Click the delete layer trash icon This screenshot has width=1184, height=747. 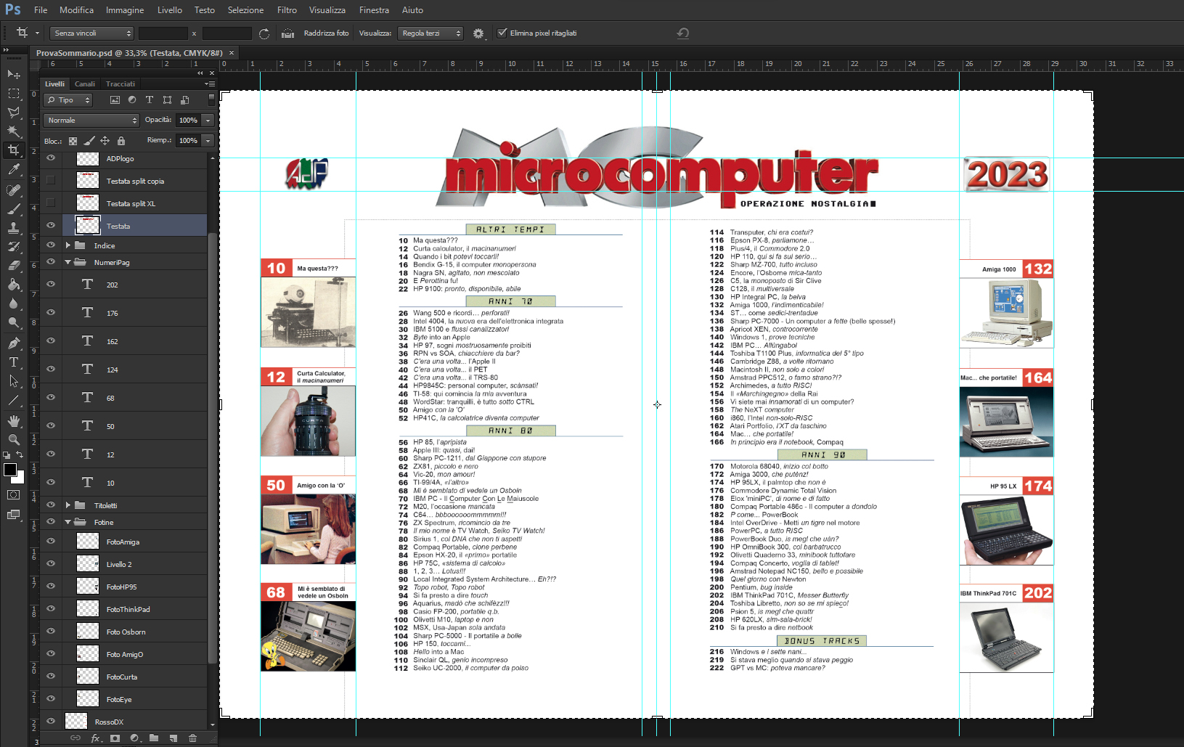coord(192,738)
